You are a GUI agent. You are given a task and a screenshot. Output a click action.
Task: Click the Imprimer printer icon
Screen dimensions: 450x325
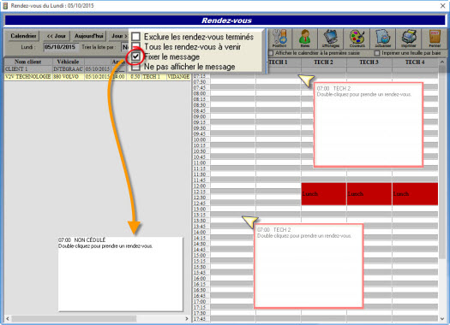[x=408, y=38]
